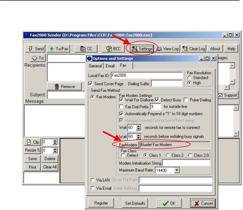The height and width of the screenshot is (210, 243).
Task: Click the Dialing Suffix field
Action: coord(167,84)
